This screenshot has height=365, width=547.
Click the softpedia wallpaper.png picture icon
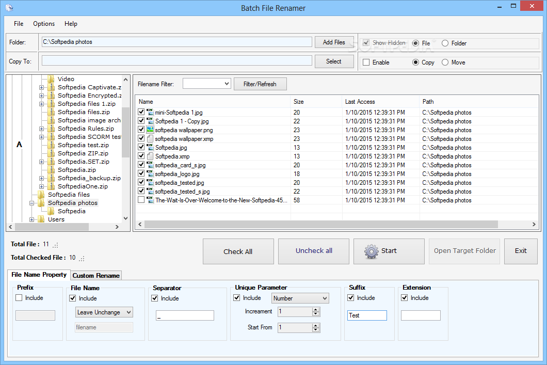(x=150, y=130)
